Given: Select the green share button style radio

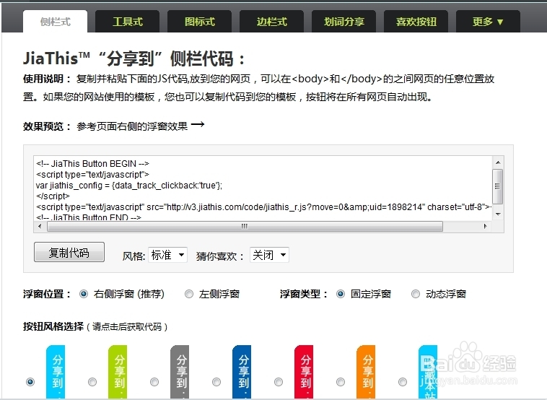Looking at the screenshot, I should coord(92,382).
